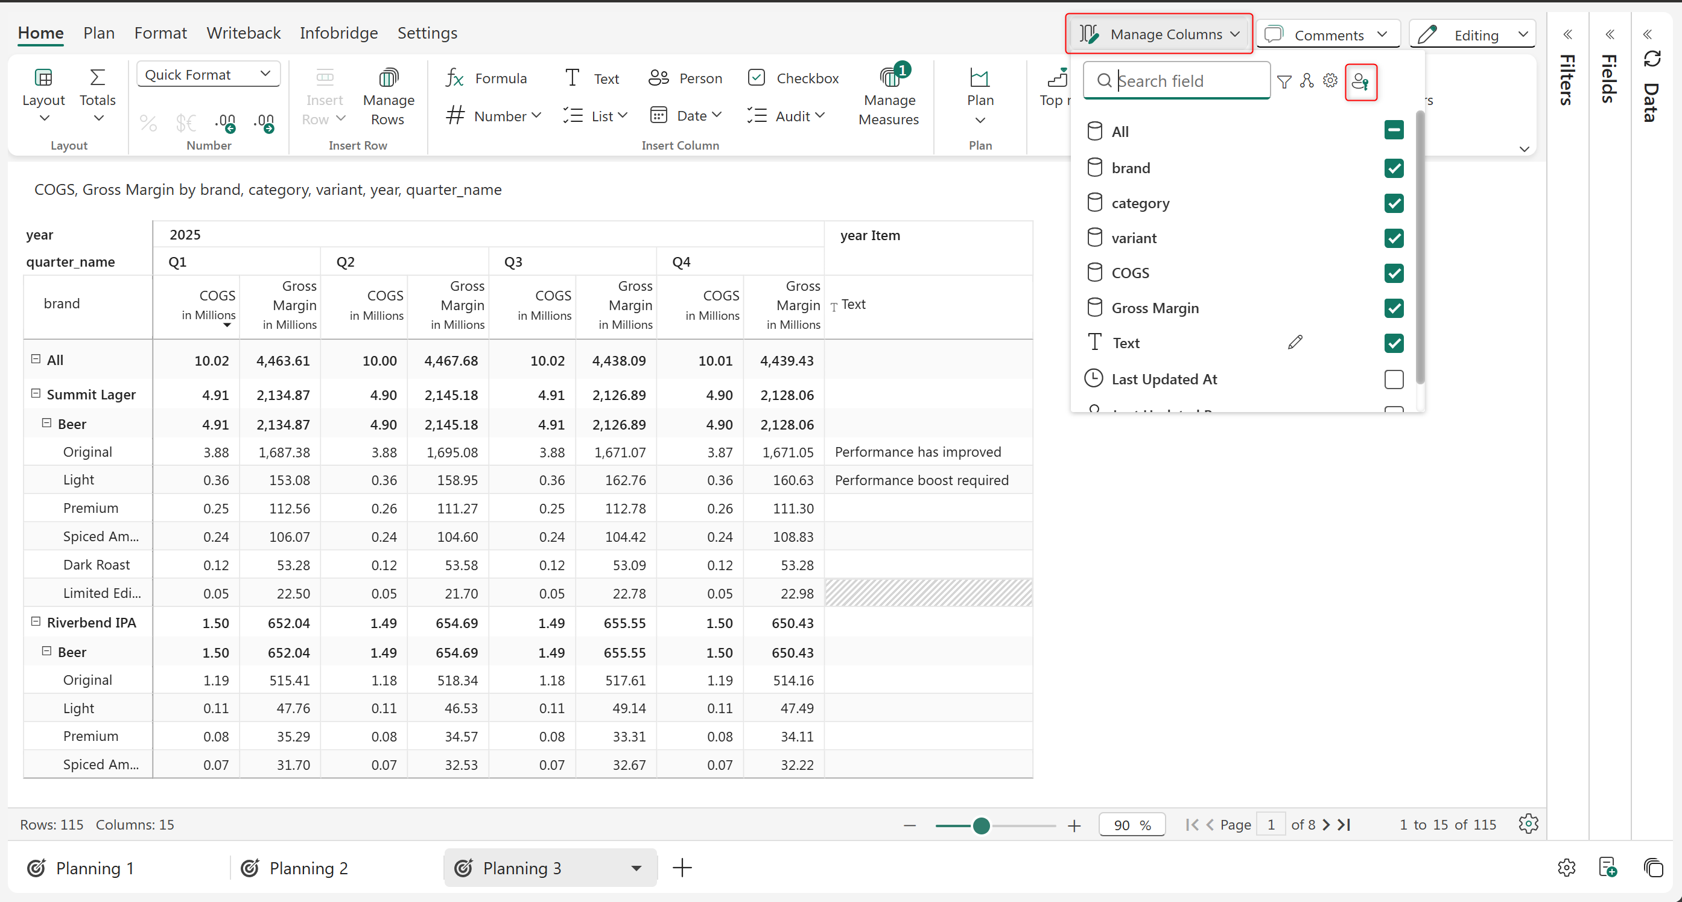The width and height of the screenshot is (1682, 902).
Task: Expand the Editing mode dropdown
Action: click(x=1523, y=34)
